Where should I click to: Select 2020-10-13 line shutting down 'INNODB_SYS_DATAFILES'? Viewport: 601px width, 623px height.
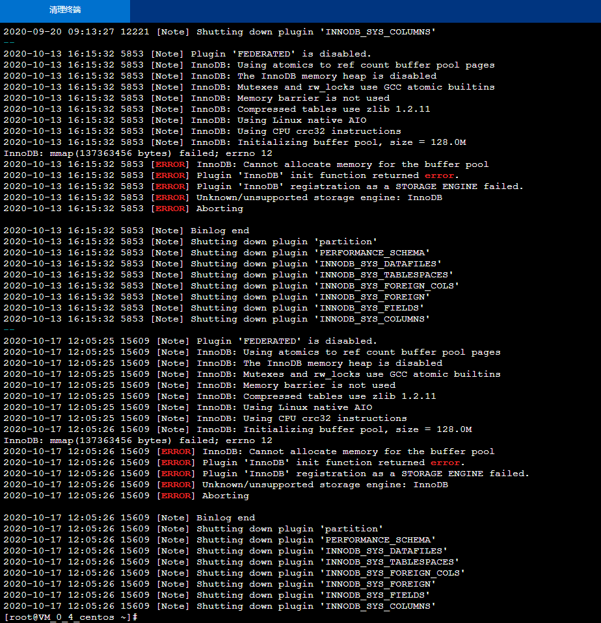click(222, 264)
